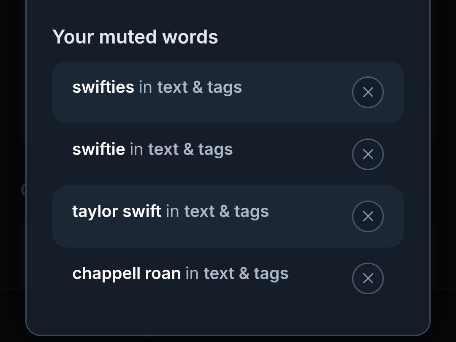Image resolution: width=456 pixels, height=342 pixels.
Task: Remove chappell roan muted word
Action: [368, 278]
